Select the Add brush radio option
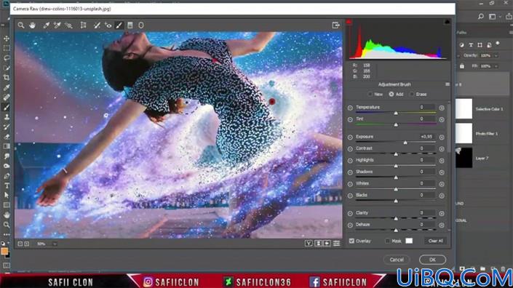513x288 pixels. point(391,94)
